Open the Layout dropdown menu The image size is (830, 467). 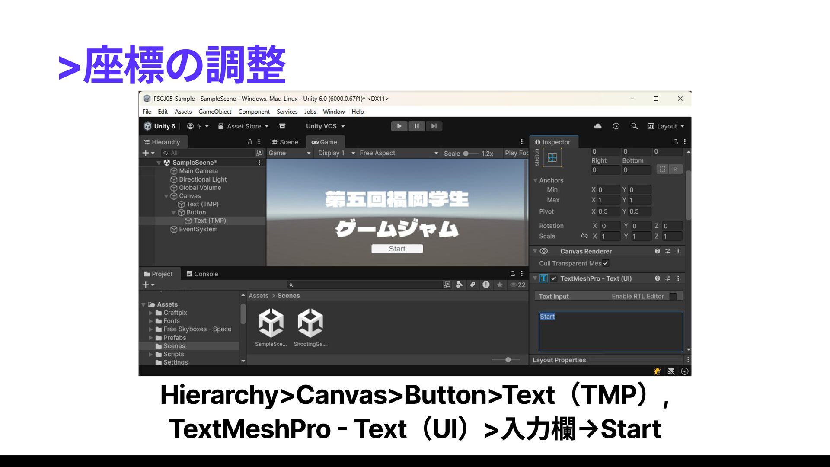[x=666, y=126]
